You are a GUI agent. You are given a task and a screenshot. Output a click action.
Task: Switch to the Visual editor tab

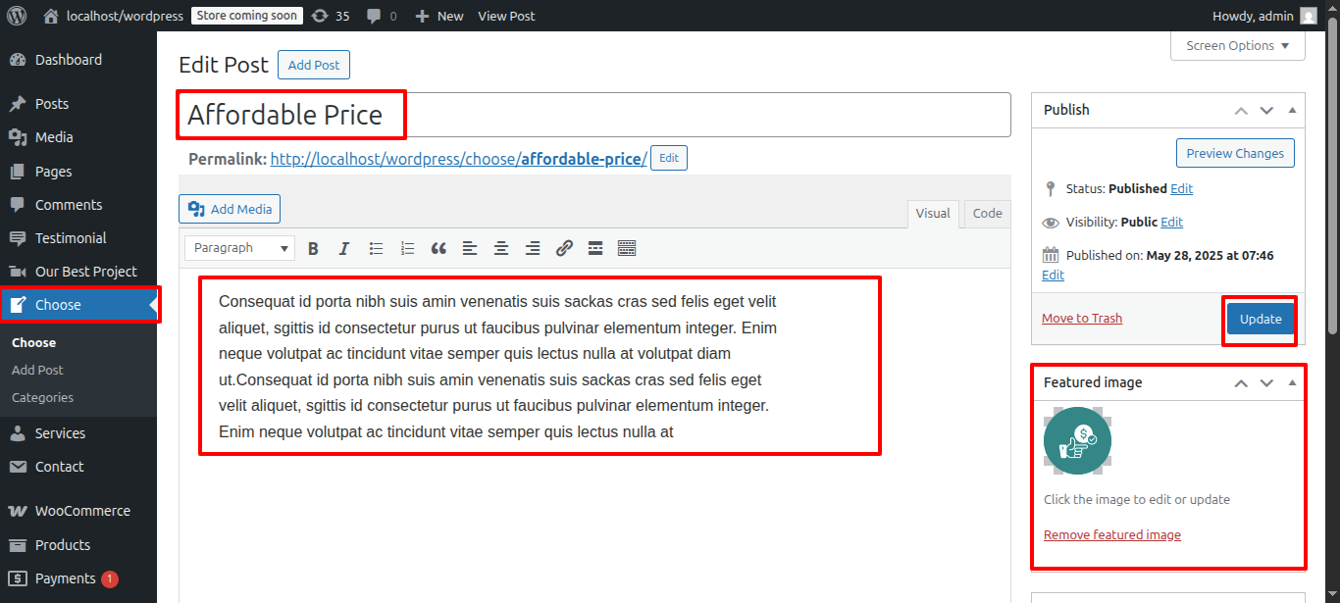pyautogui.click(x=933, y=213)
